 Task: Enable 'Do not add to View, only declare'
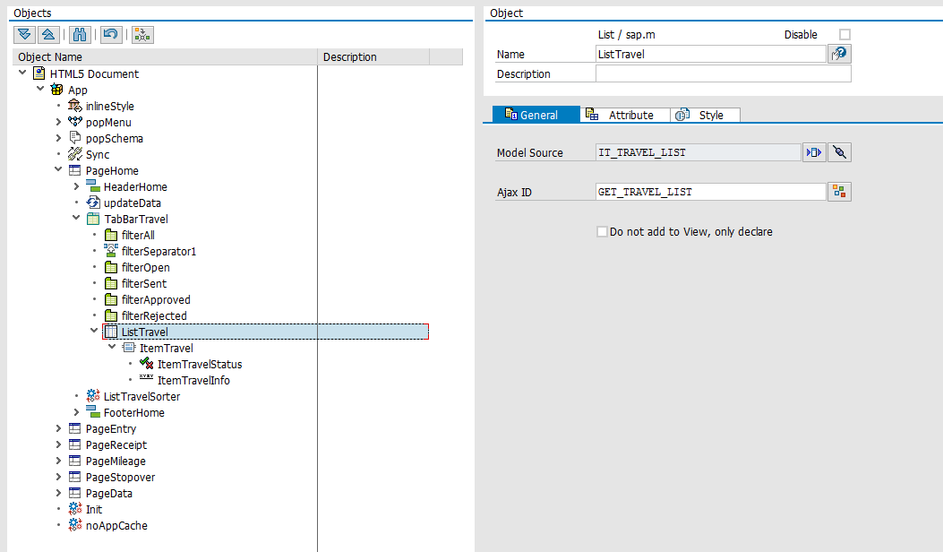click(602, 232)
